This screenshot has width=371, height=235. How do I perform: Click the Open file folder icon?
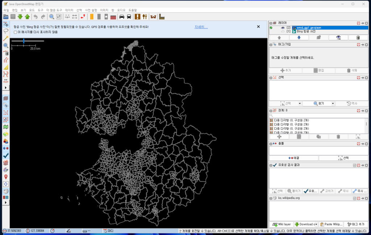point(6,17)
